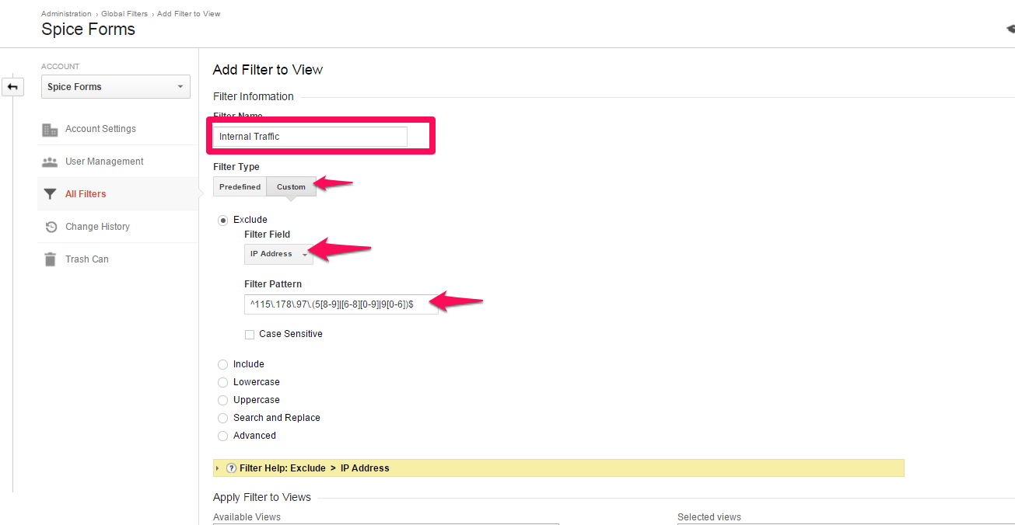Switch to the Predefined filter type

[x=240, y=187]
